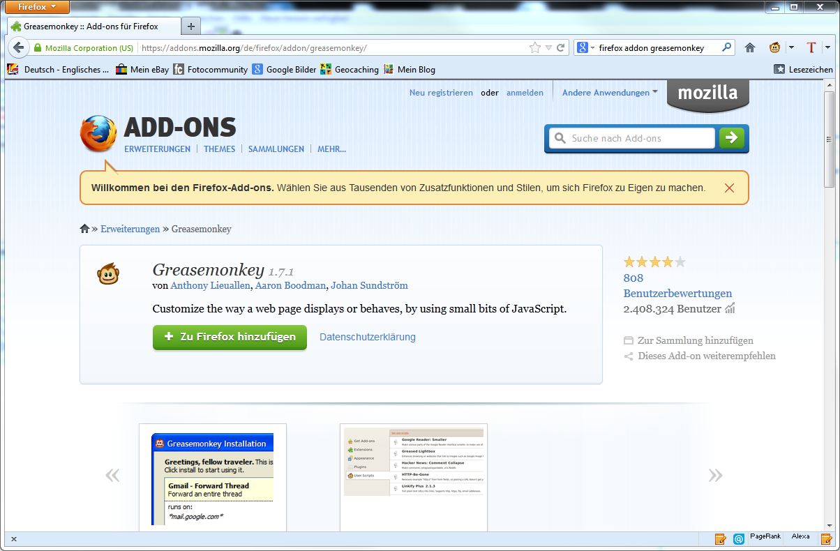Click the Suche nach Add-ons field
This screenshot has height=551, width=840.
click(x=631, y=138)
